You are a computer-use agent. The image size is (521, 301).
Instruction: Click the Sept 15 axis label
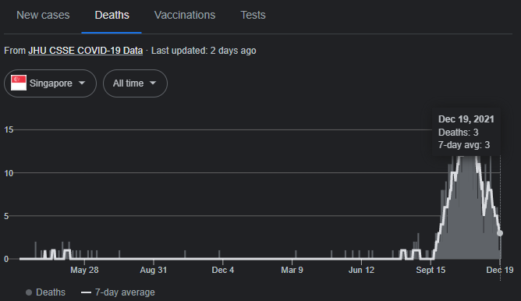[x=431, y=270]
